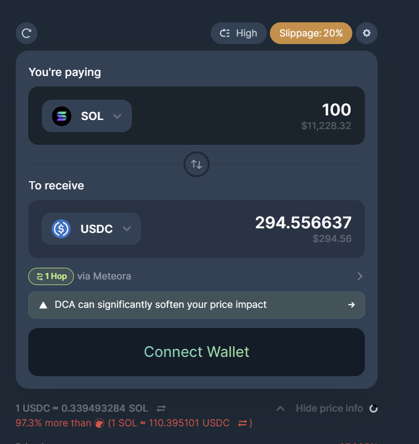
Task: Flip the red 1 SOL ≈ USDC rate
Action: tap(242, 423)
